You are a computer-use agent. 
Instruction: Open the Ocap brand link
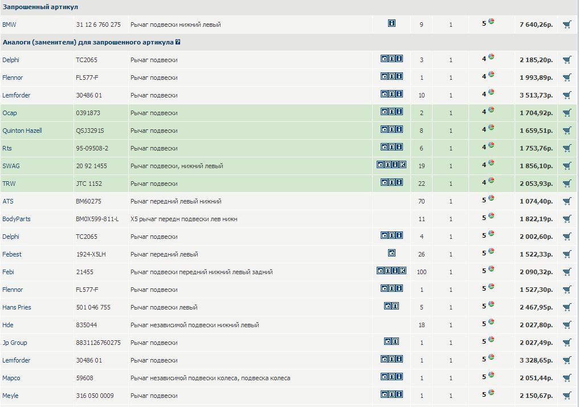pos(10,113)
